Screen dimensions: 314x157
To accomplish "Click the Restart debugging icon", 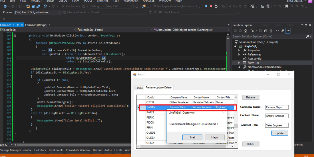I will tap(216, 6).
